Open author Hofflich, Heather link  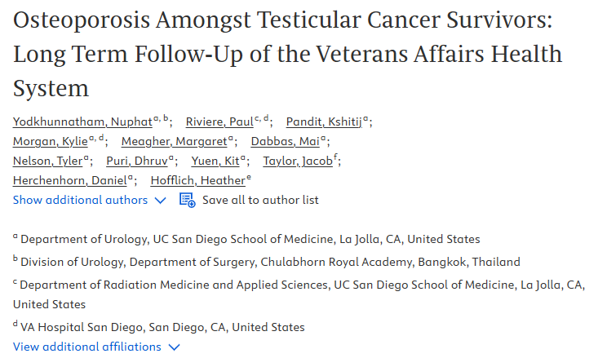[x=198, y=181]
